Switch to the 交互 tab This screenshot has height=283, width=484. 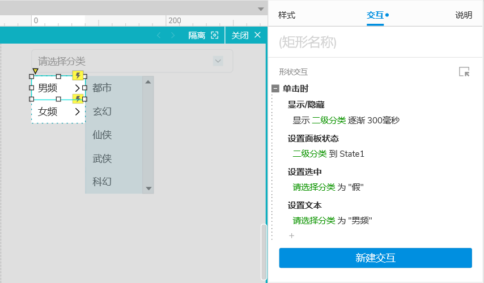(x=375, y=15)
